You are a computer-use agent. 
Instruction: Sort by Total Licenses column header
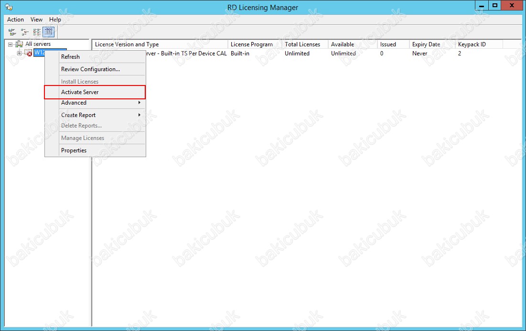[305, 44]
